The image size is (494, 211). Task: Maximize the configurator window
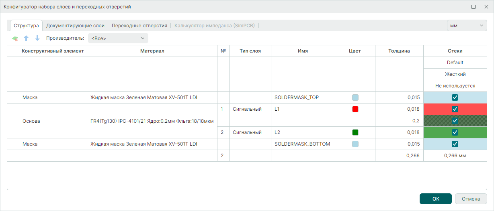coord(474,7)
